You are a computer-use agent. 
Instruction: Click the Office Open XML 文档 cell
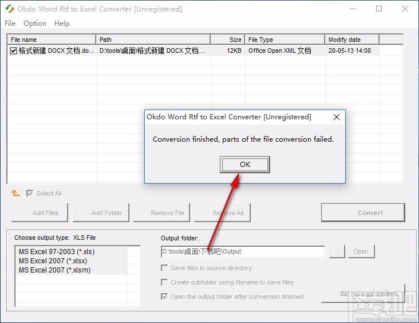279,50
